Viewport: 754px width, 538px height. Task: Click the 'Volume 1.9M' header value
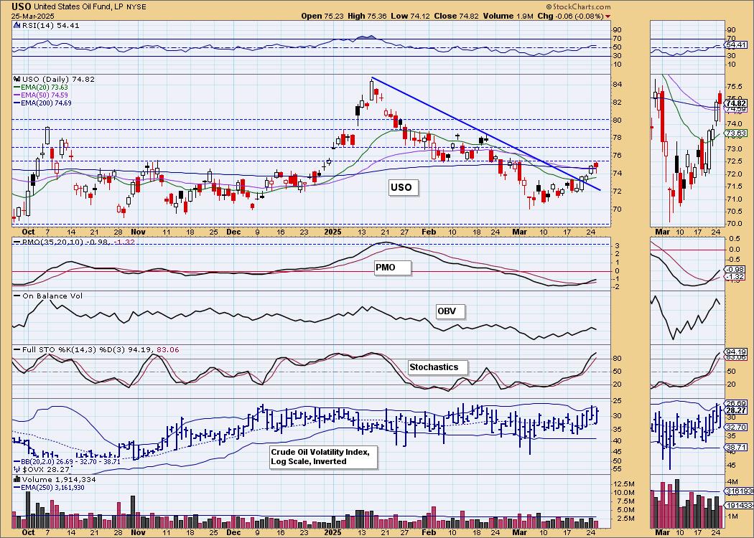point(508,16)
